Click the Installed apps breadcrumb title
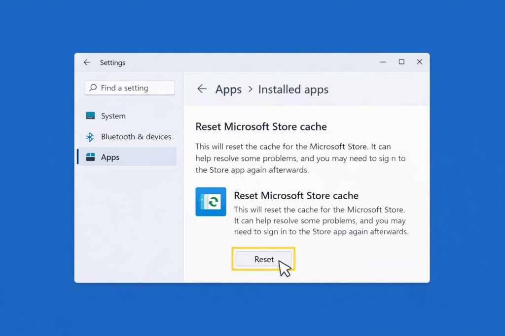The image size is (505, 336). [x=293, y=90]
